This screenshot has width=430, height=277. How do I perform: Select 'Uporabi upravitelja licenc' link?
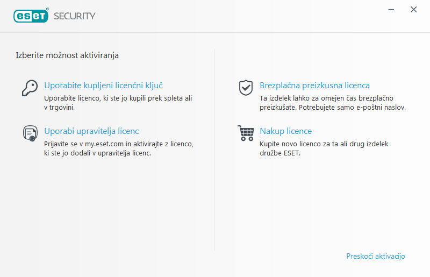coord(91,131)
